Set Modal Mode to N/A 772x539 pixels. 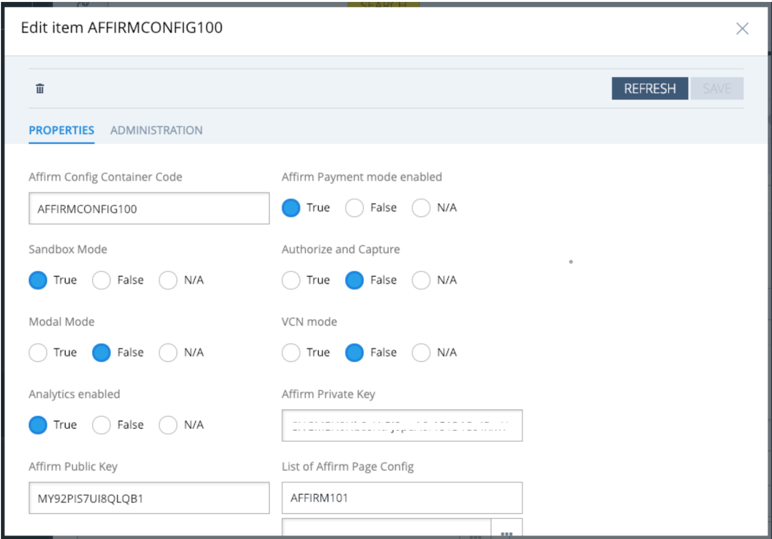[x=168, y=352]
